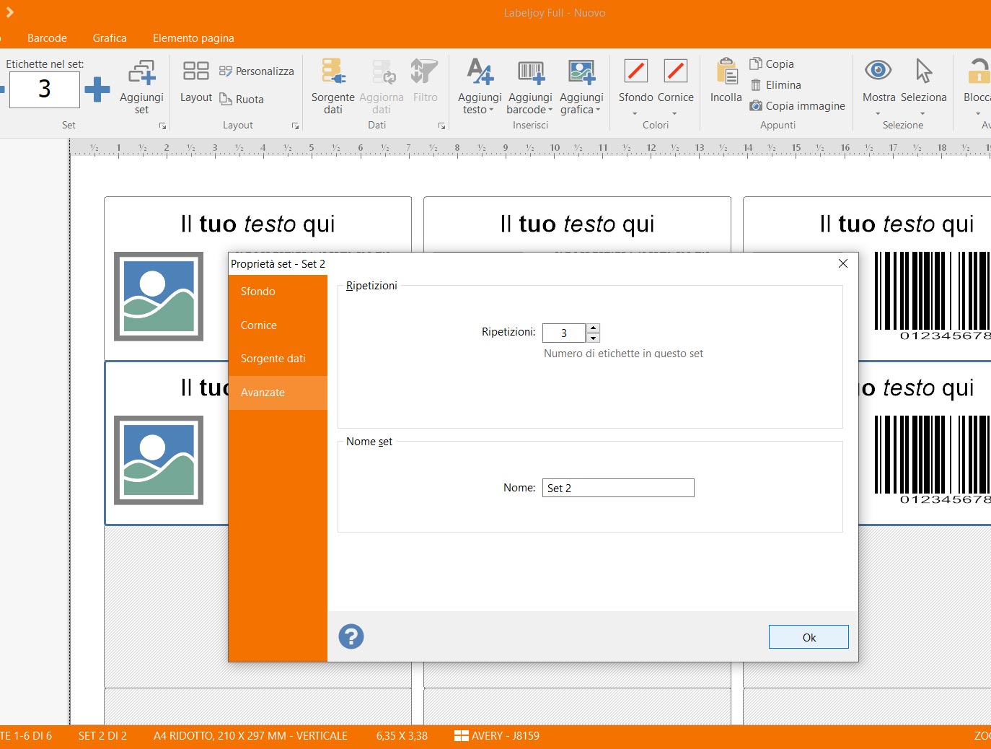Select image placeholder on first label
This screenshot has width=991, height=749.
tap(159, 296)
